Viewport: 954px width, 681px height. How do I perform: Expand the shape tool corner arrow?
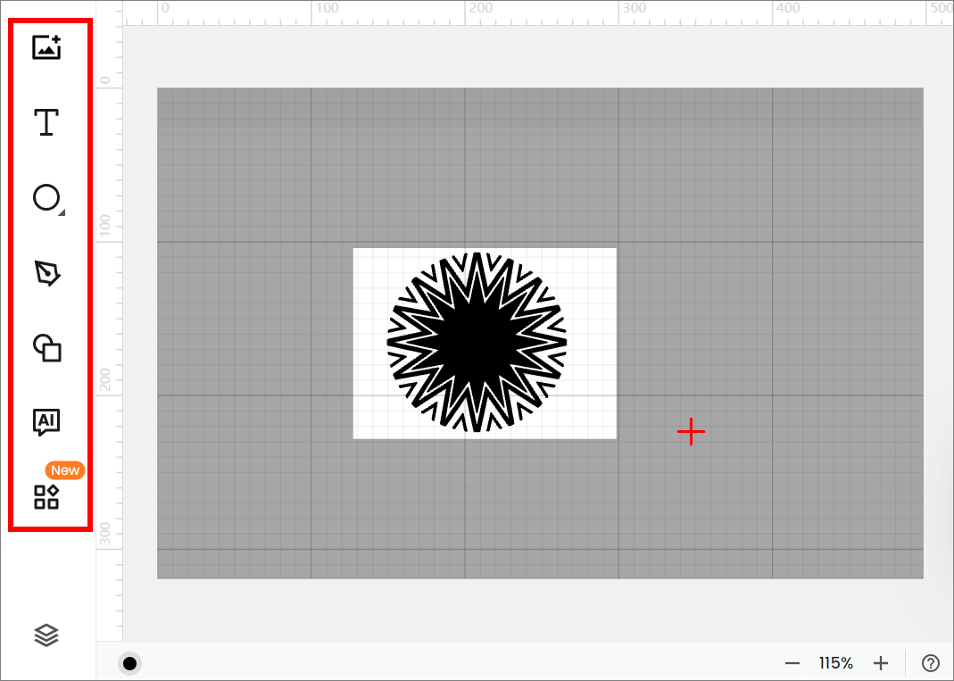(62, 212)
